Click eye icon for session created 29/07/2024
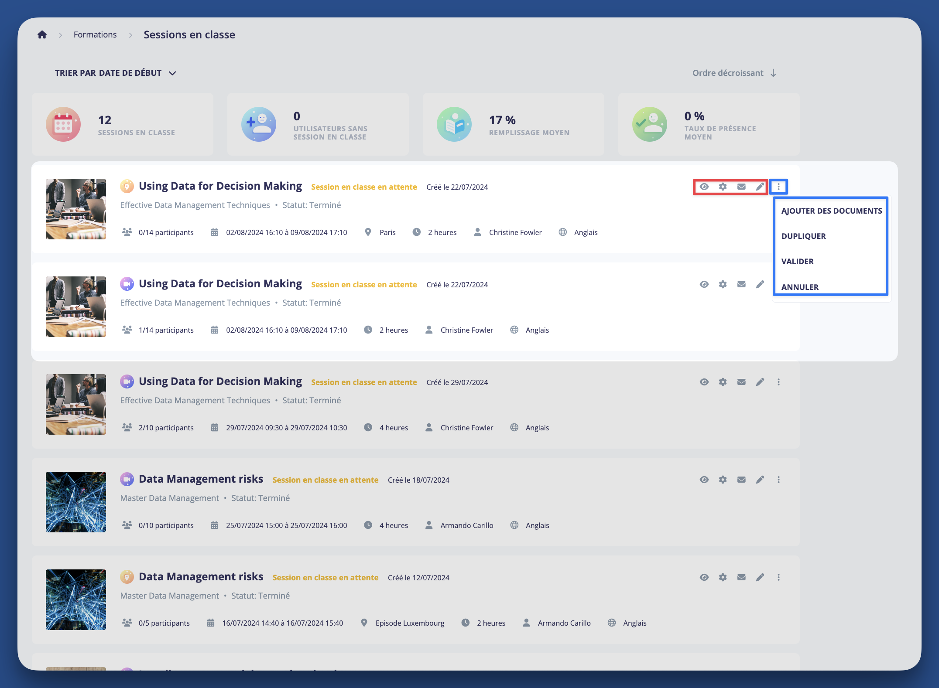 tap(704, 382)
